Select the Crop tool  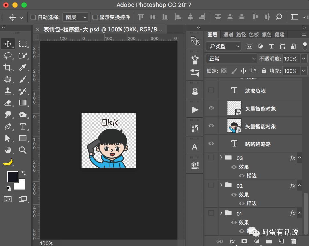click(x=8, y=67)
